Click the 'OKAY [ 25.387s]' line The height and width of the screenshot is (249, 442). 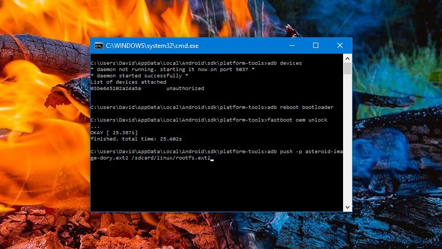coord(114,133)
